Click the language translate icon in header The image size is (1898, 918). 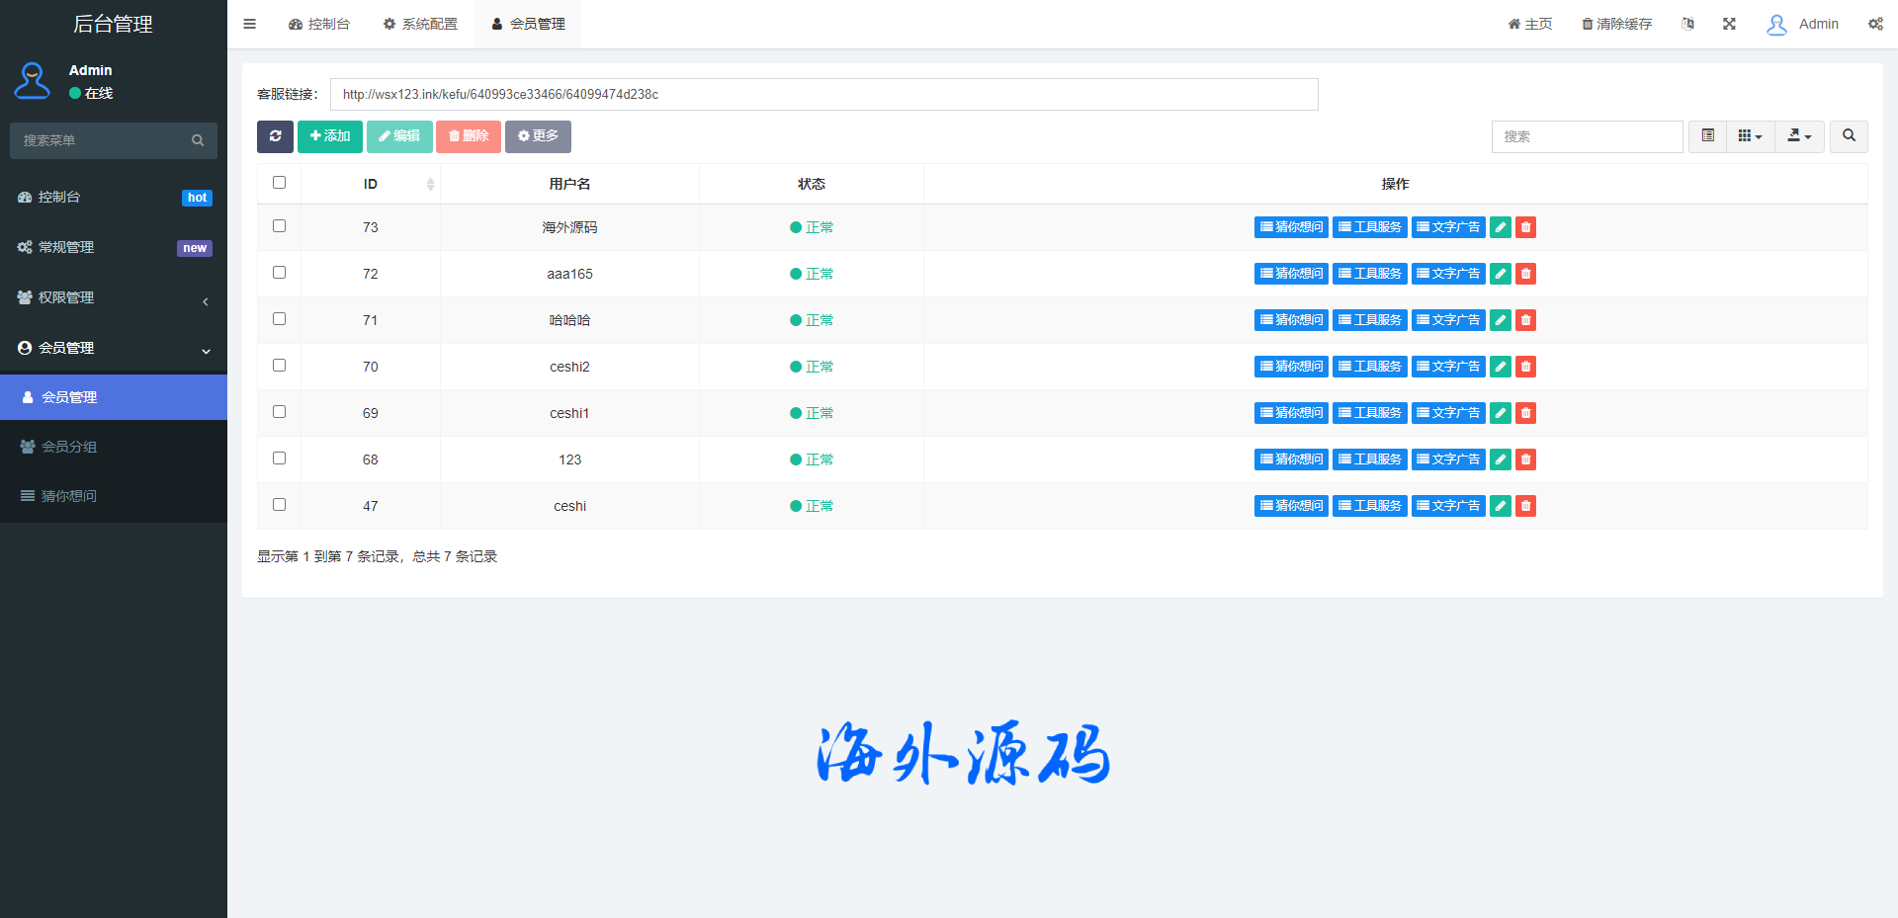point(1687,24)
